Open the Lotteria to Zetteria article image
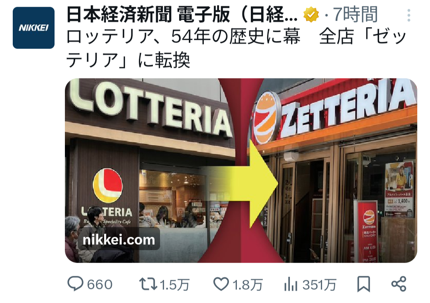The width and height of the screenshot is (430, 303). (241, 170)
